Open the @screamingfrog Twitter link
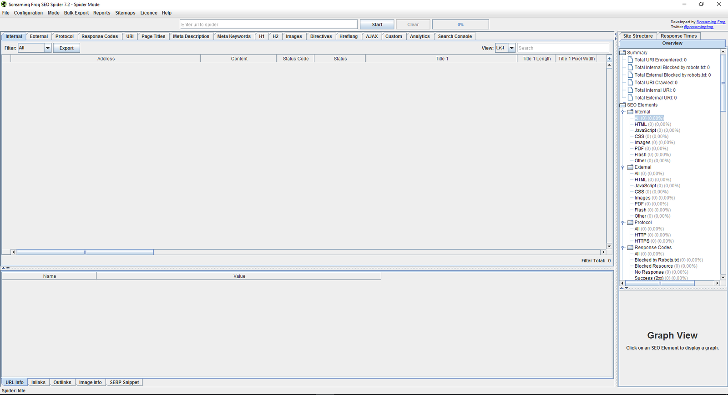 point(698,27)
